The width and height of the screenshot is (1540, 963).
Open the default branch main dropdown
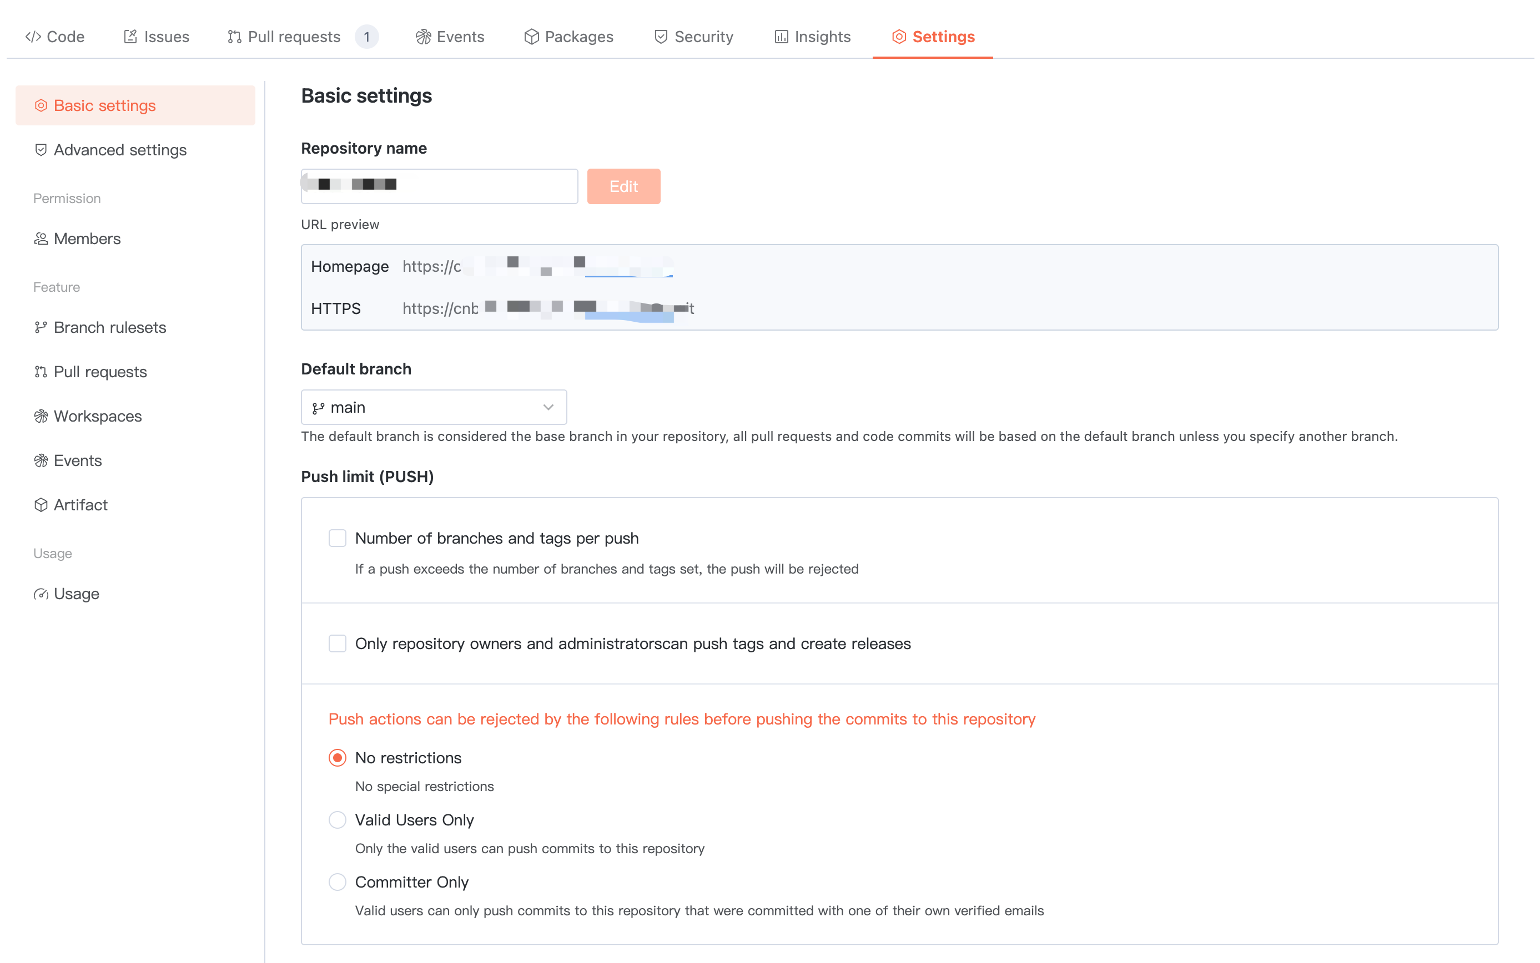pyautogui.click(x=434, y=408)
